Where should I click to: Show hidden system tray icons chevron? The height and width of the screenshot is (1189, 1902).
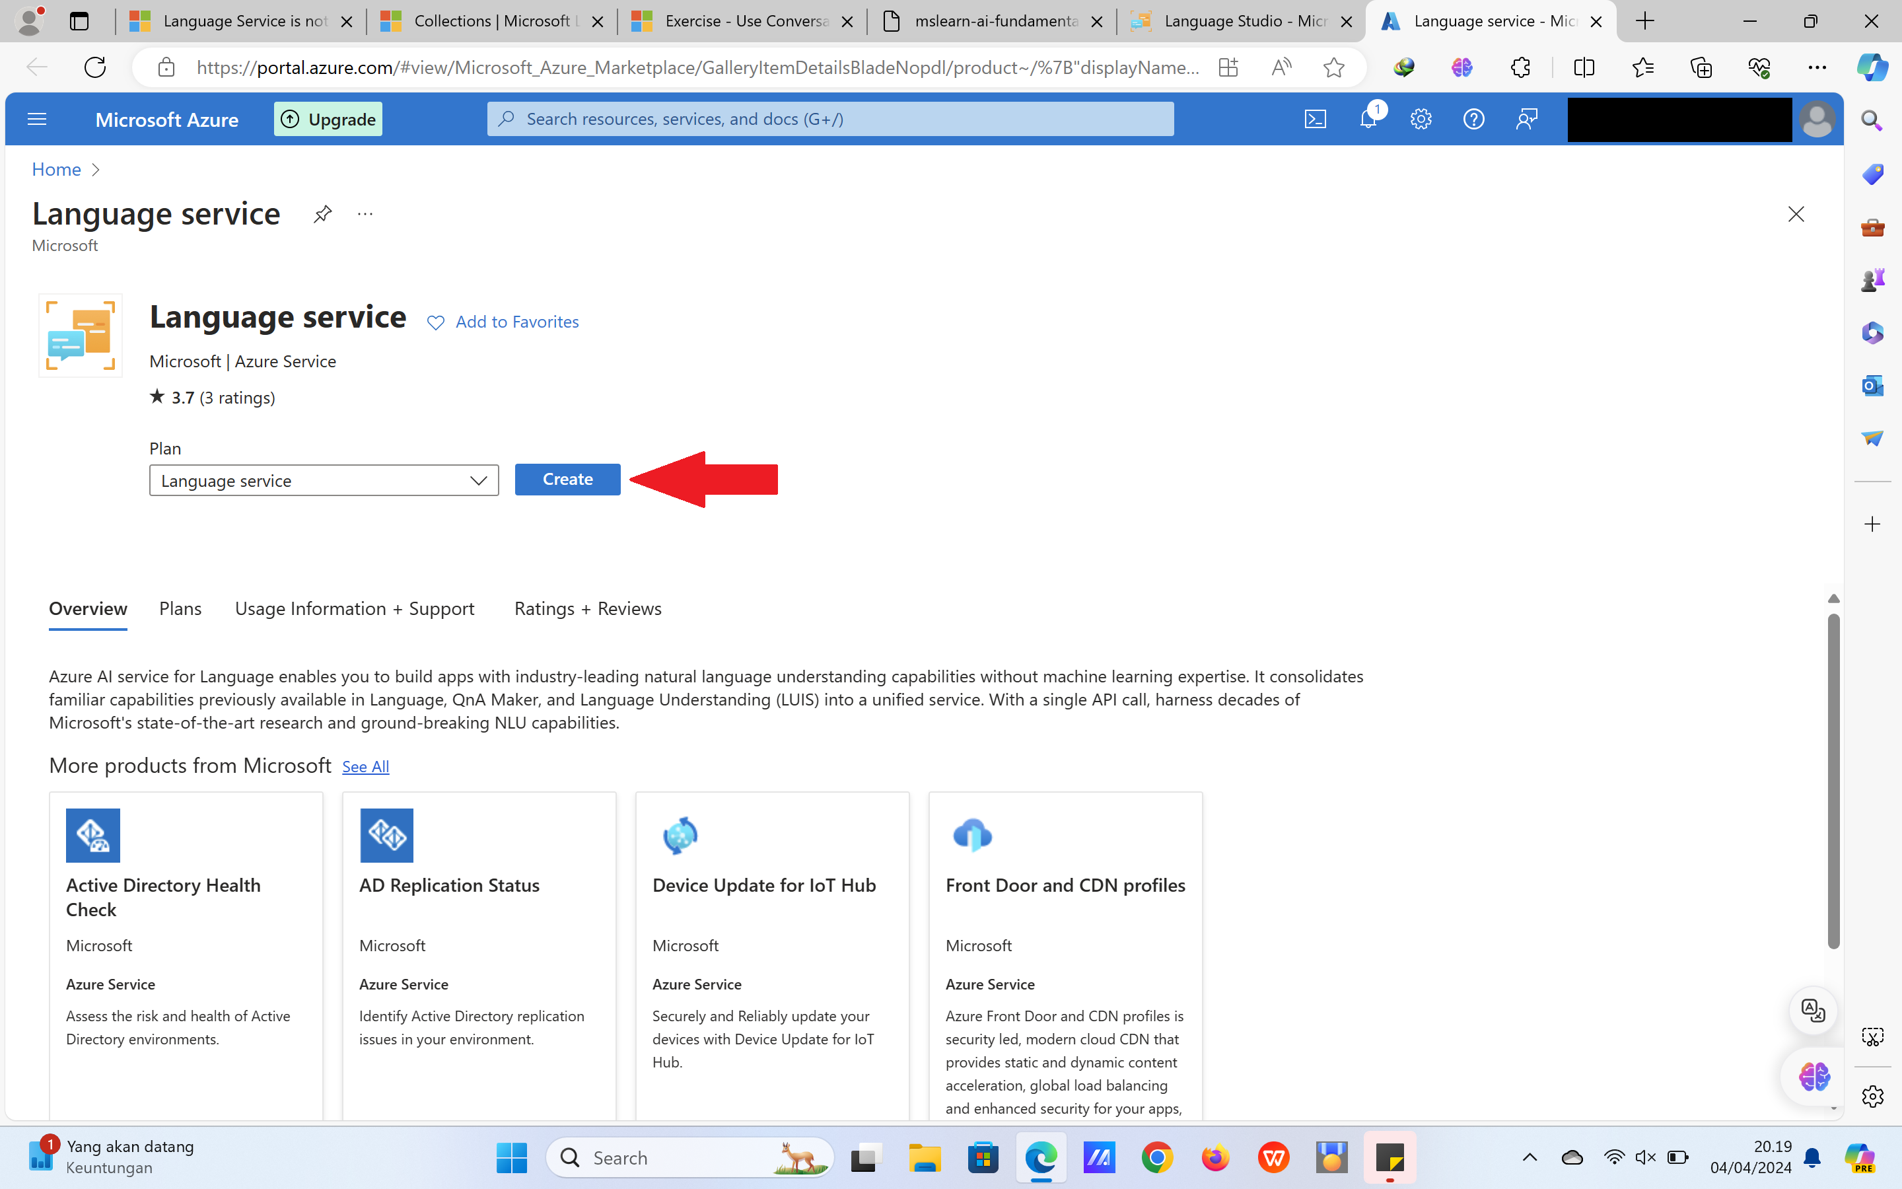(x=1530, y=1157)
